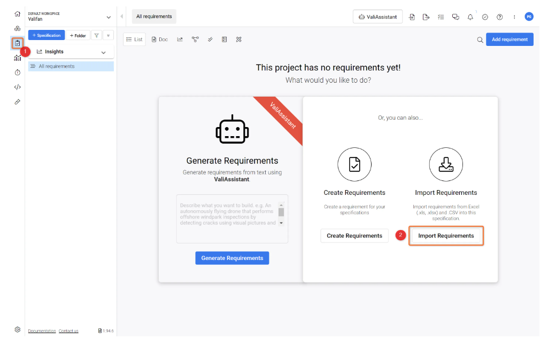Switch to List view tab

(134, 40)
